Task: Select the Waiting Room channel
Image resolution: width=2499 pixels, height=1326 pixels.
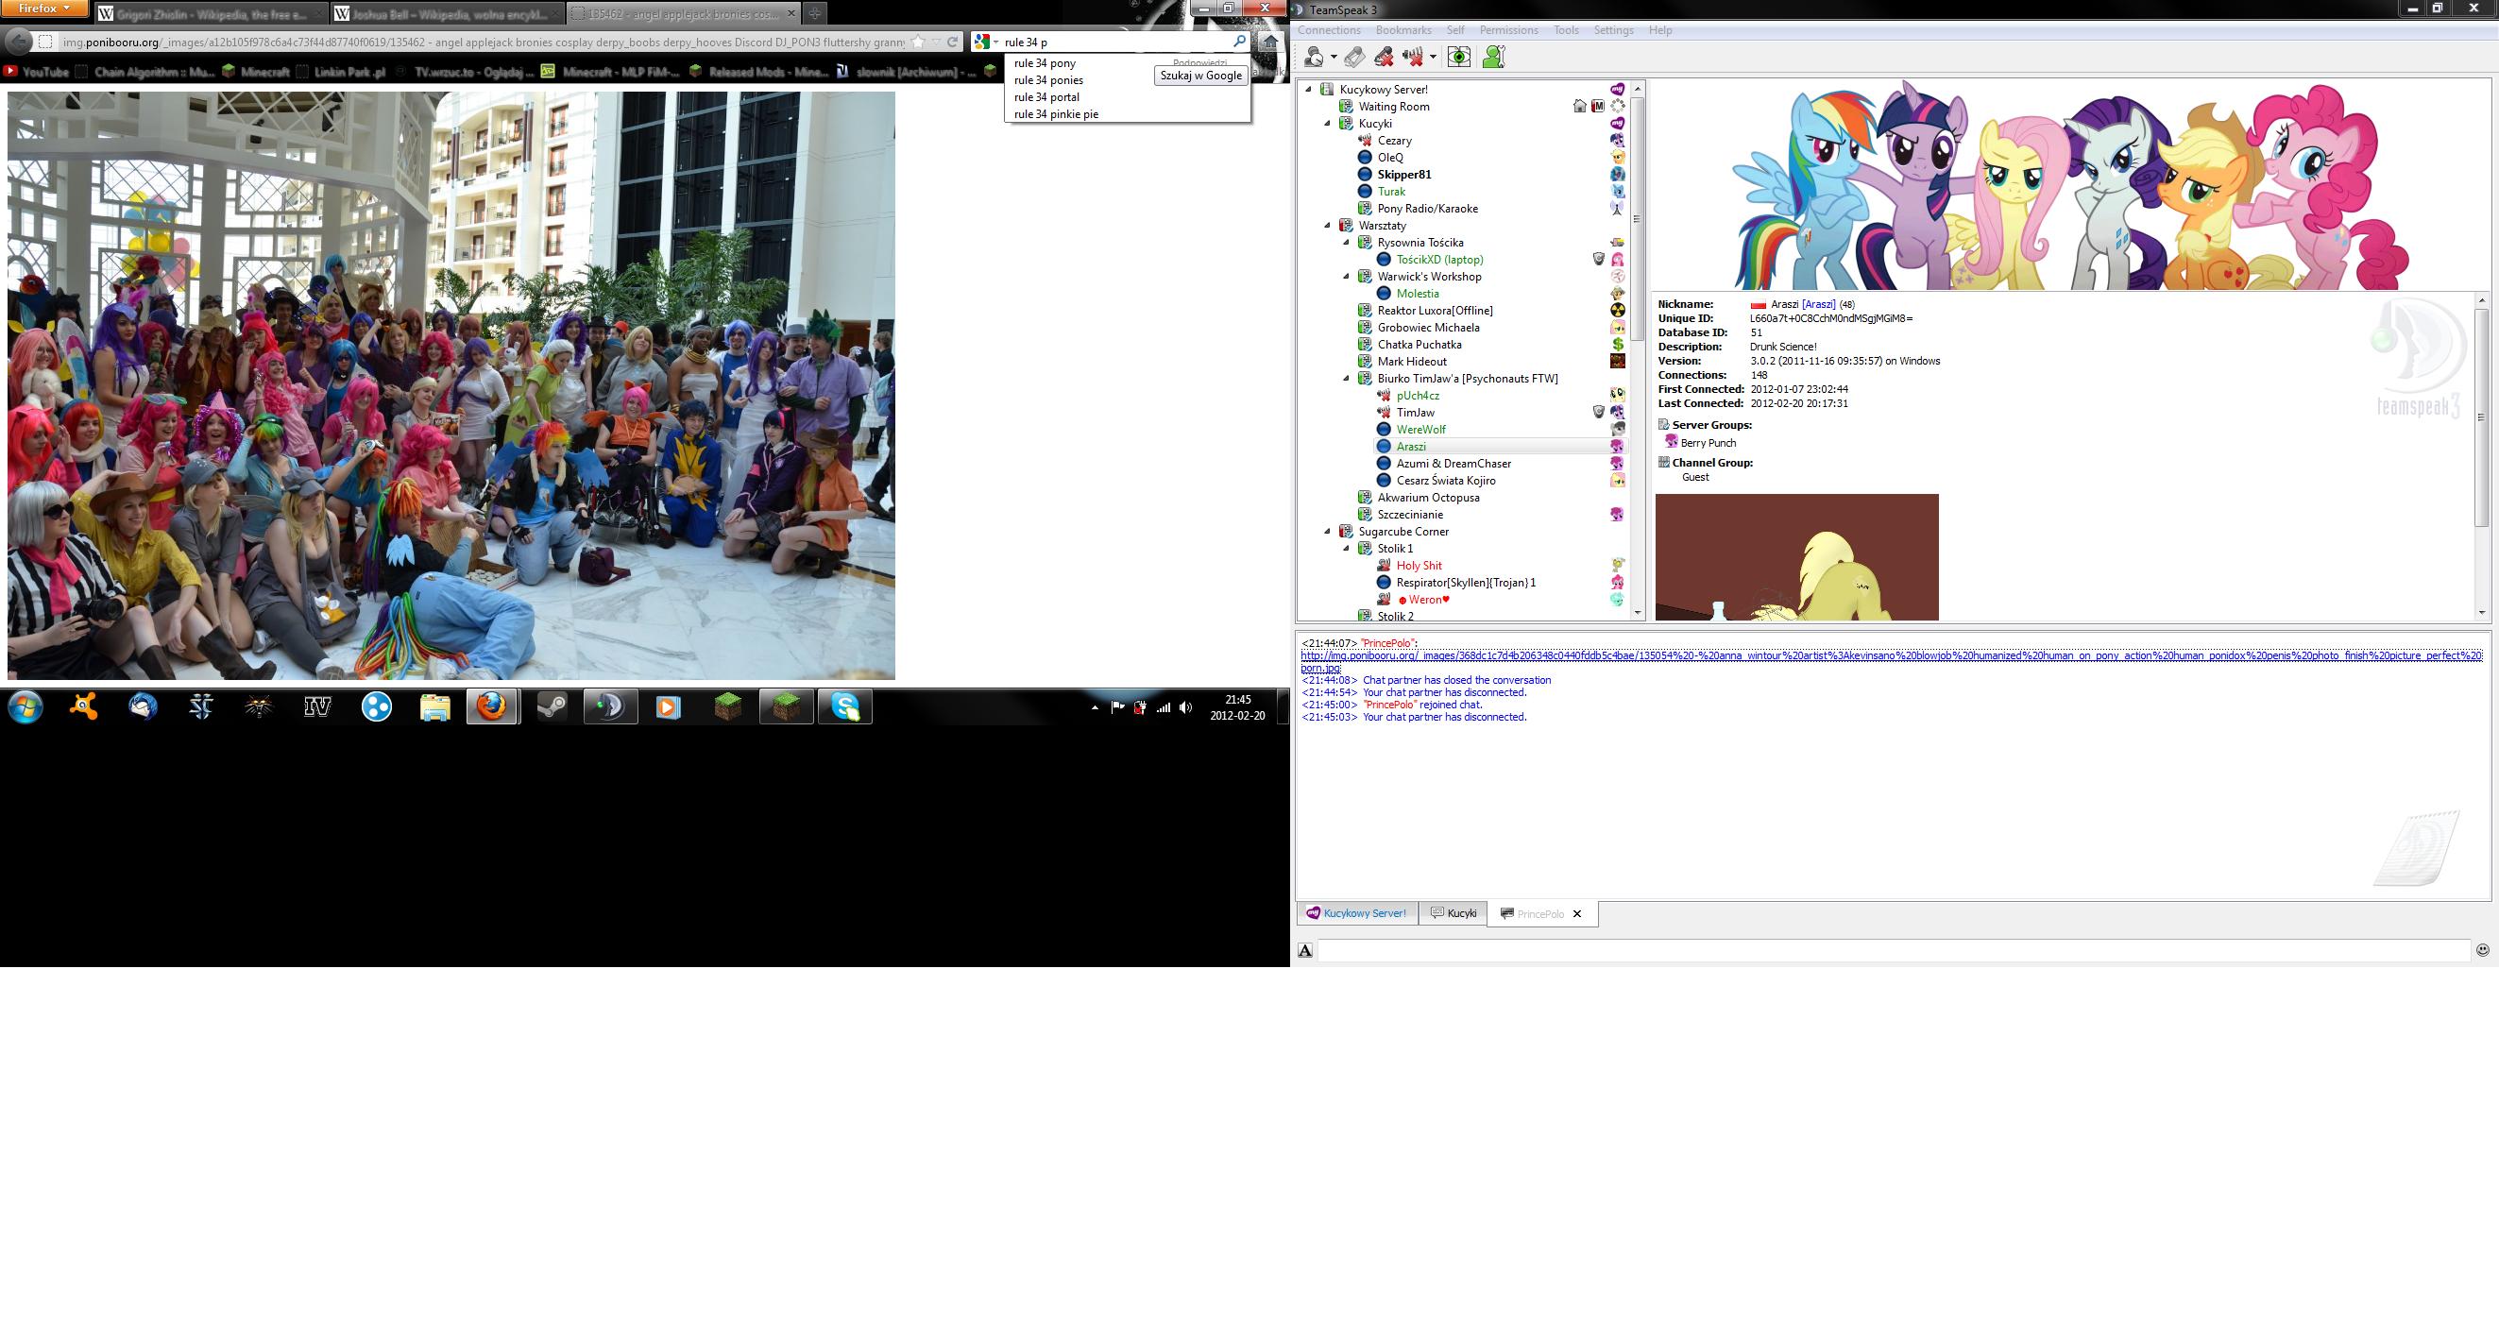Action: click(1394, 107)
